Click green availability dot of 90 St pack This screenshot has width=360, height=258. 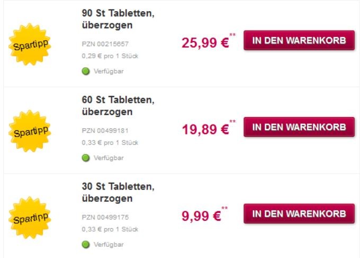pyautogui.click(x=86, y=71)
